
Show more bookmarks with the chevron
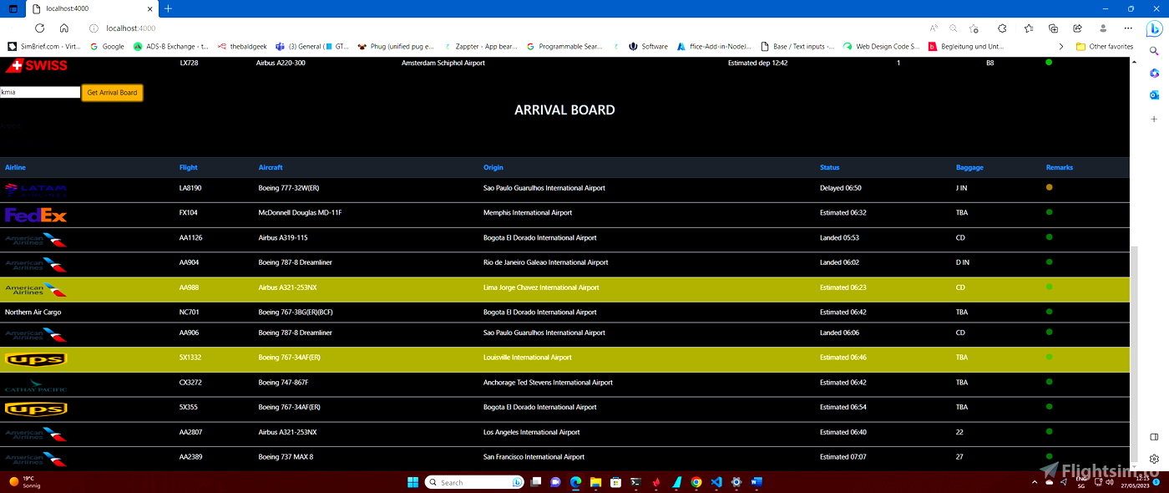1061,47
